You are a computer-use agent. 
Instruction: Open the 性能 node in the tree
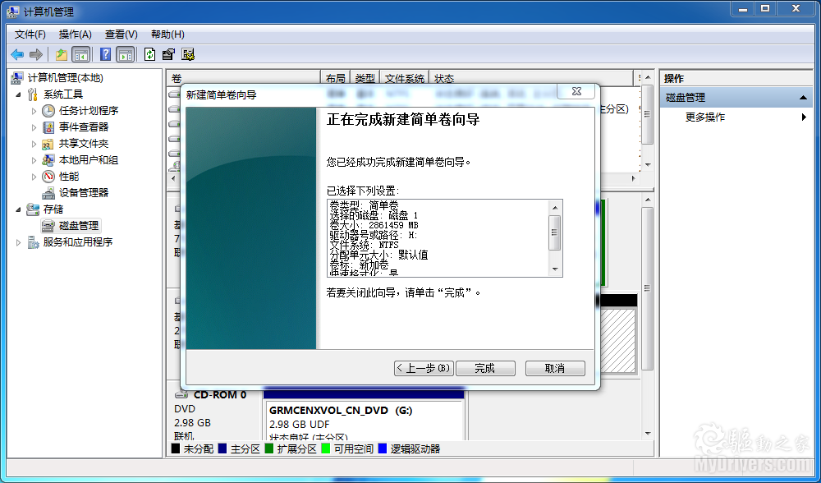point(69,176)
